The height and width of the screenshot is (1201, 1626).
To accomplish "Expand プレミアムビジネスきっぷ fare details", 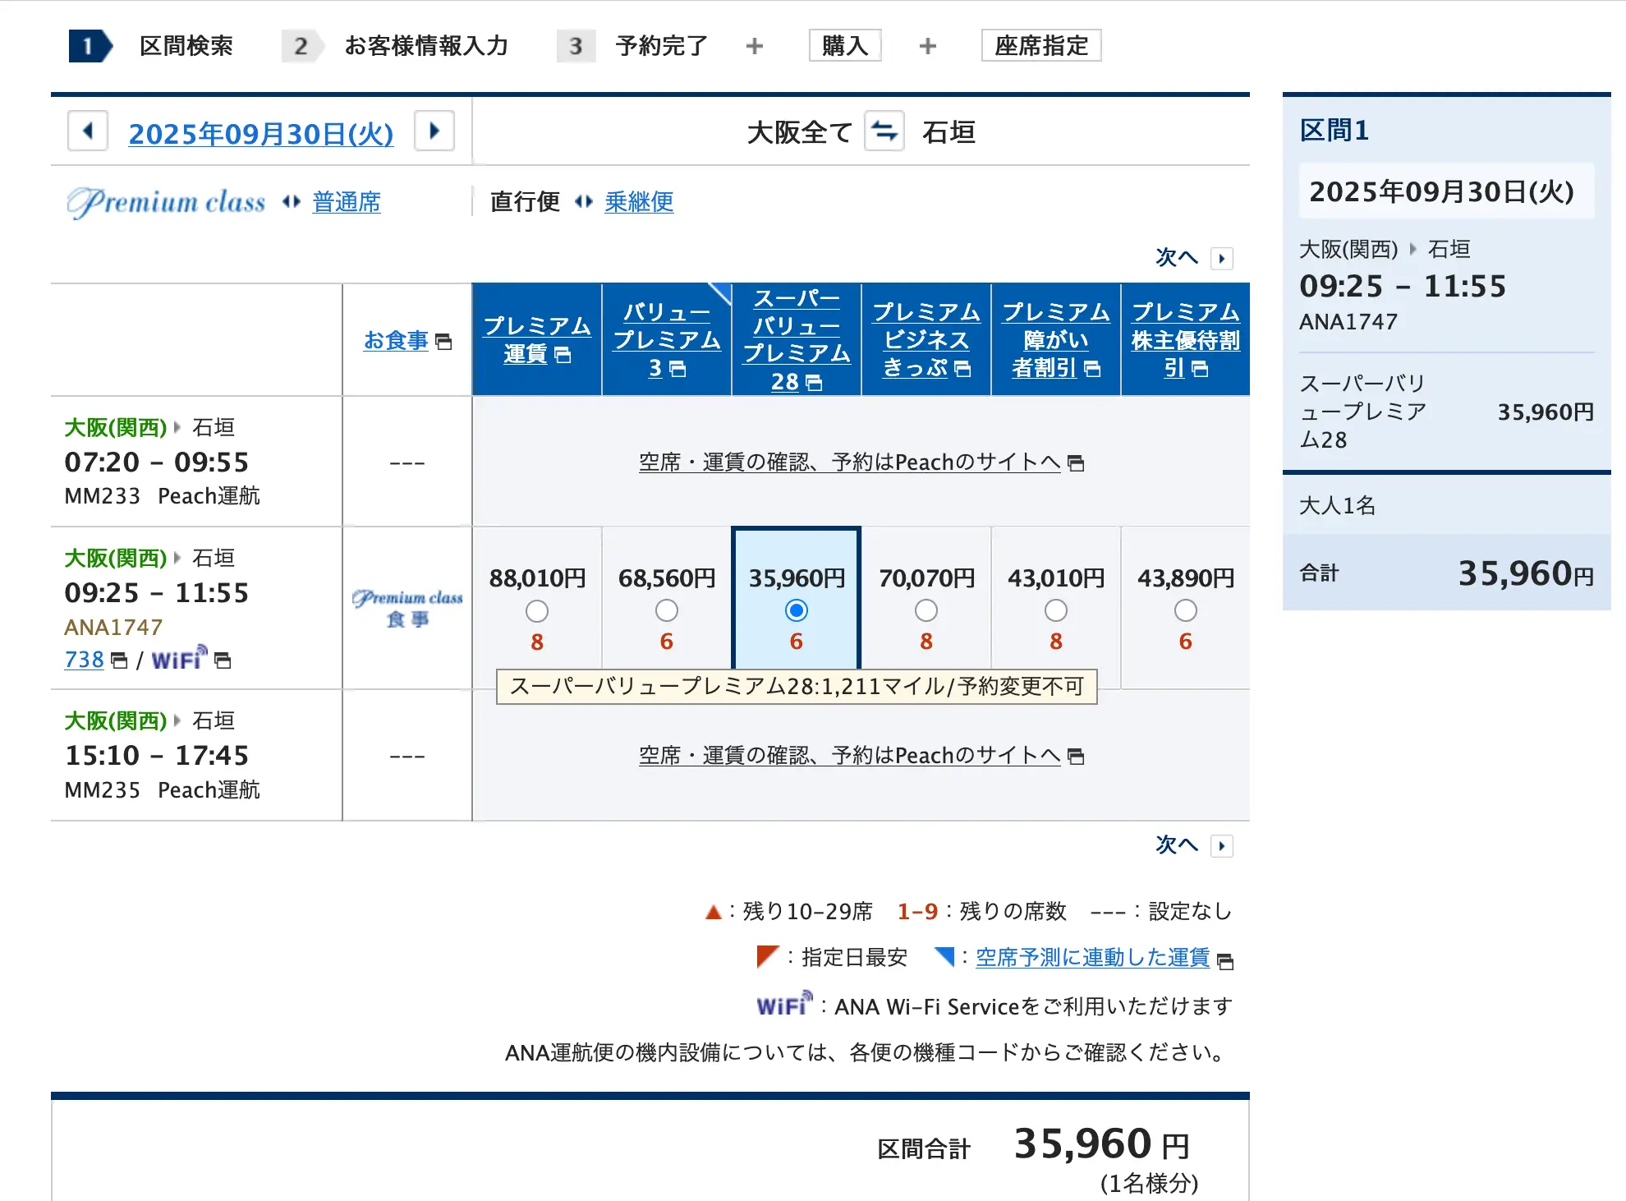I will pyautogui.click(x=926, y=339).
